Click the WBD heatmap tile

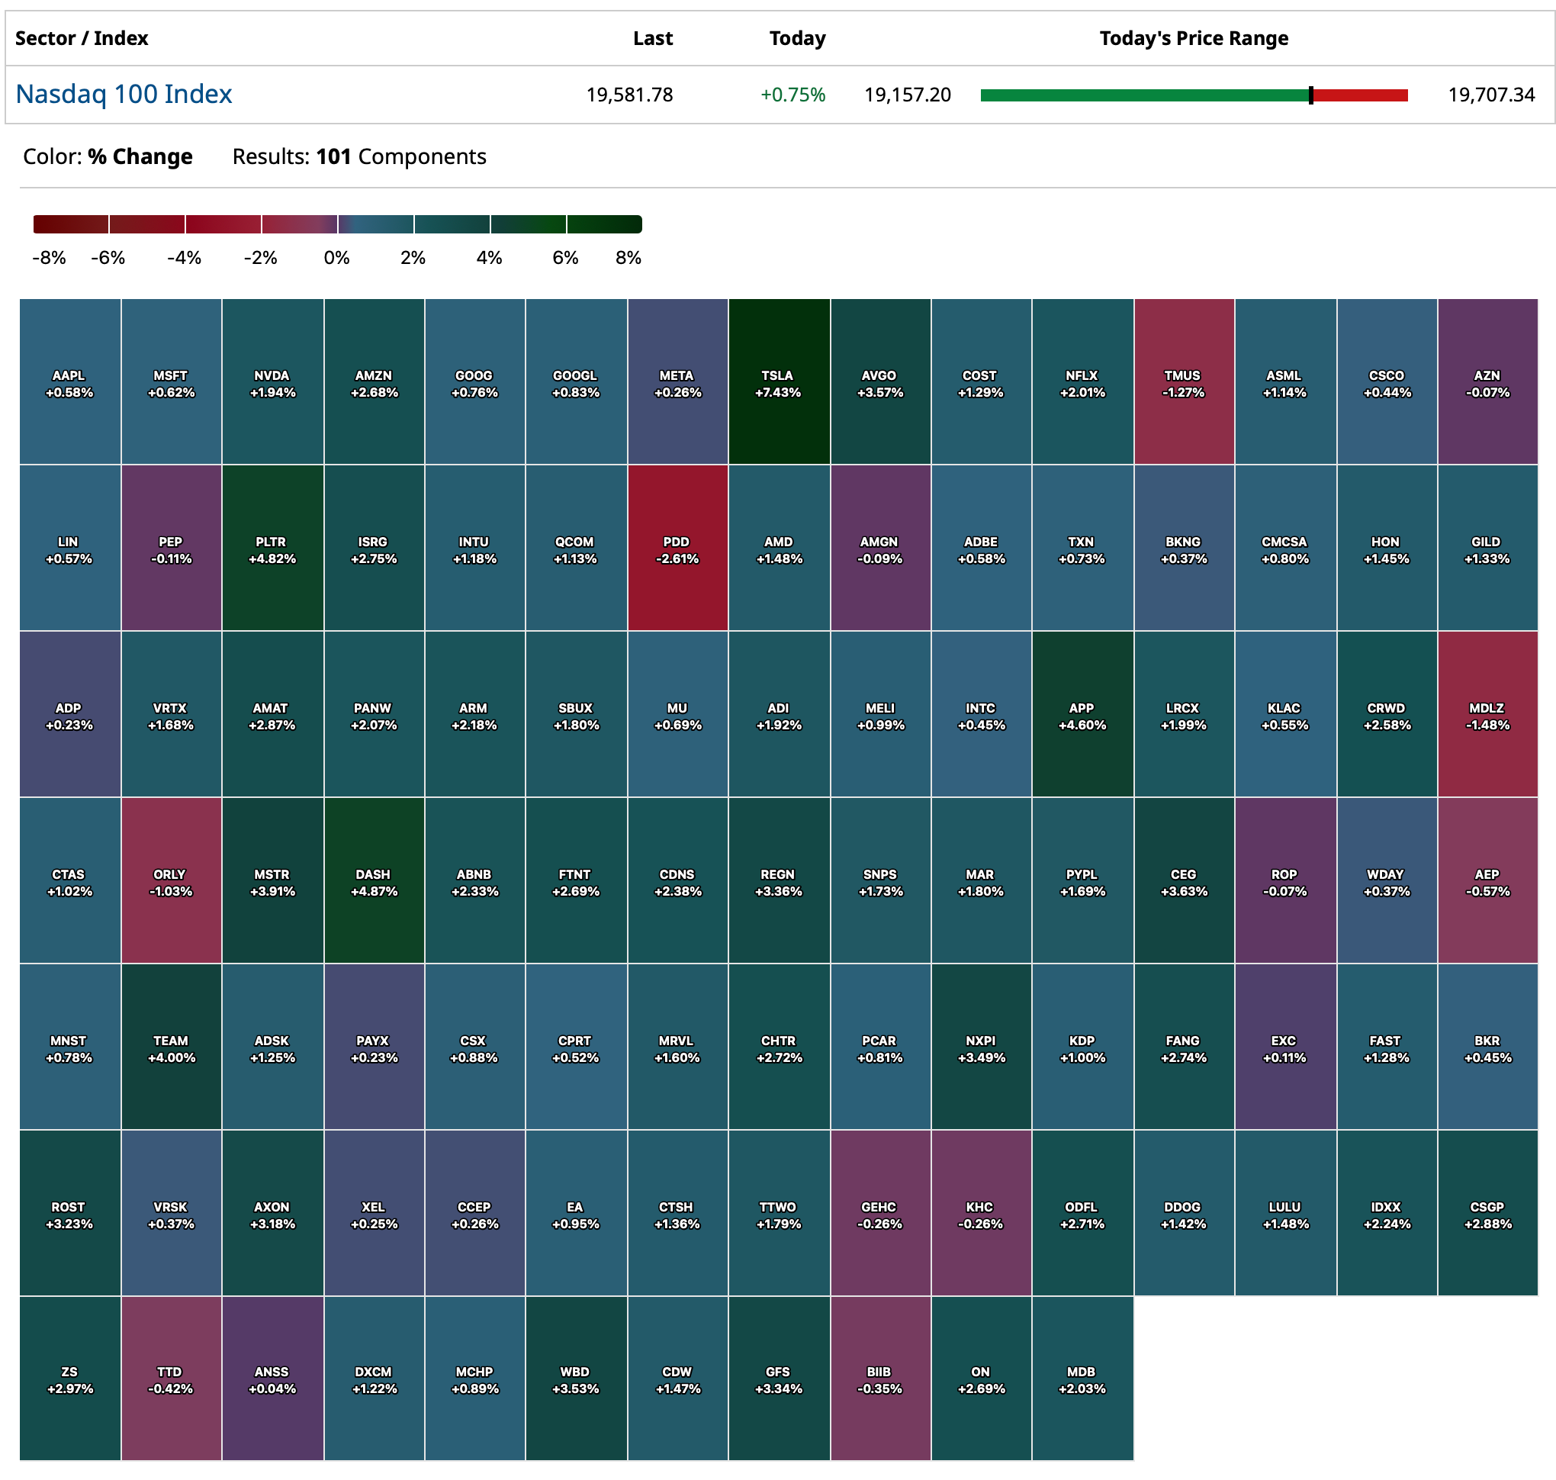pyautogui.click(x=576, y=1379)
